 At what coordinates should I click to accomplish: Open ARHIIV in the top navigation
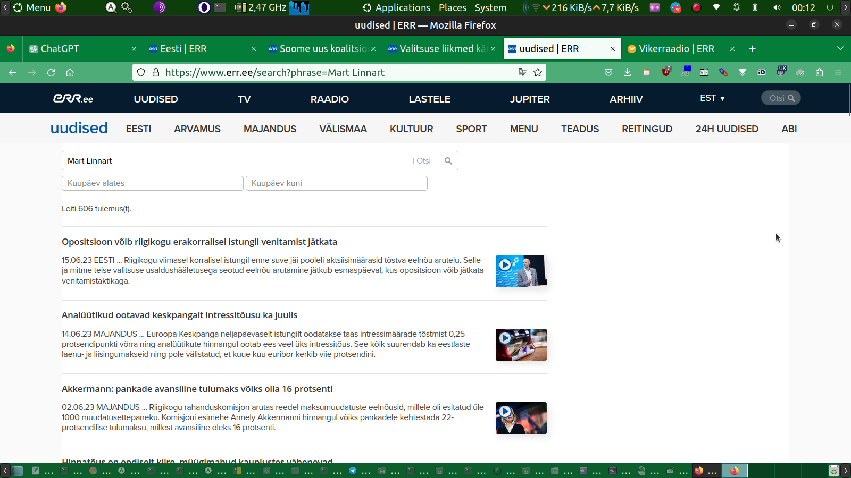[x=626, y=99]
